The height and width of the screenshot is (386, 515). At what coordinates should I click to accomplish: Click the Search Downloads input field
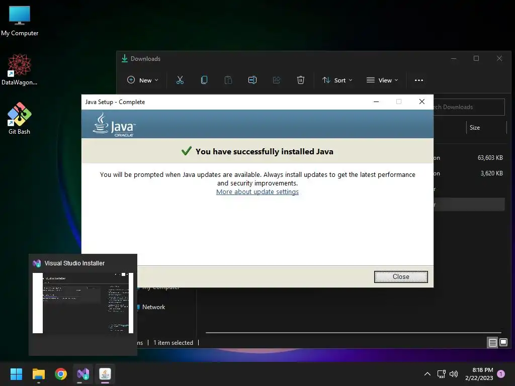tap(469, 107)
